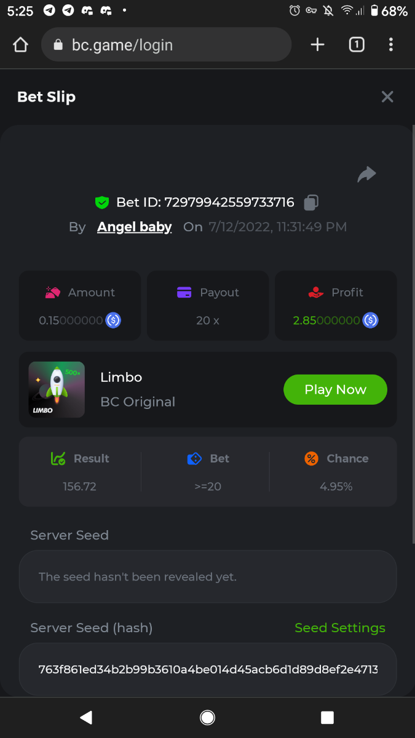
Task: Tap the Android recent apps button
Action: (x=327, y=717)
